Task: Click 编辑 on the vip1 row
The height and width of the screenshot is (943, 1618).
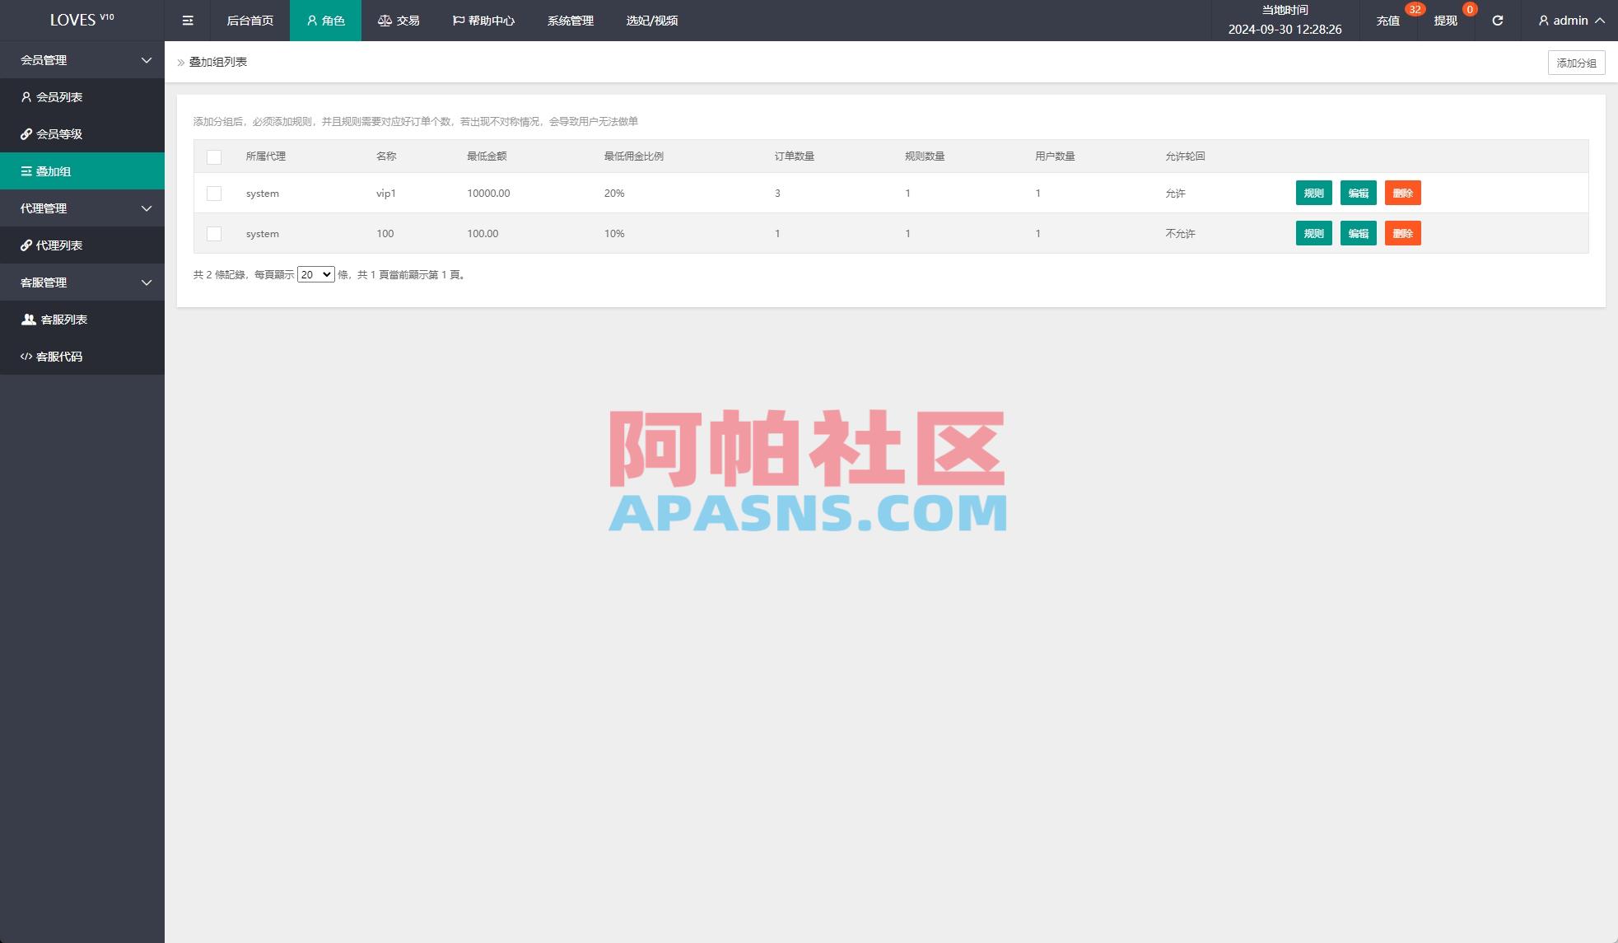Action: pyautogui.click(x=1358, y=193)
